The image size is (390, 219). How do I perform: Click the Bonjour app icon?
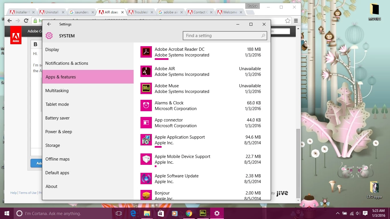coord(146,195)
